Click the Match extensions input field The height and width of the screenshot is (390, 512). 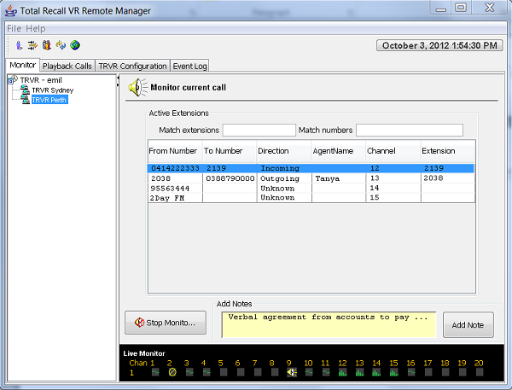point(259,131)
